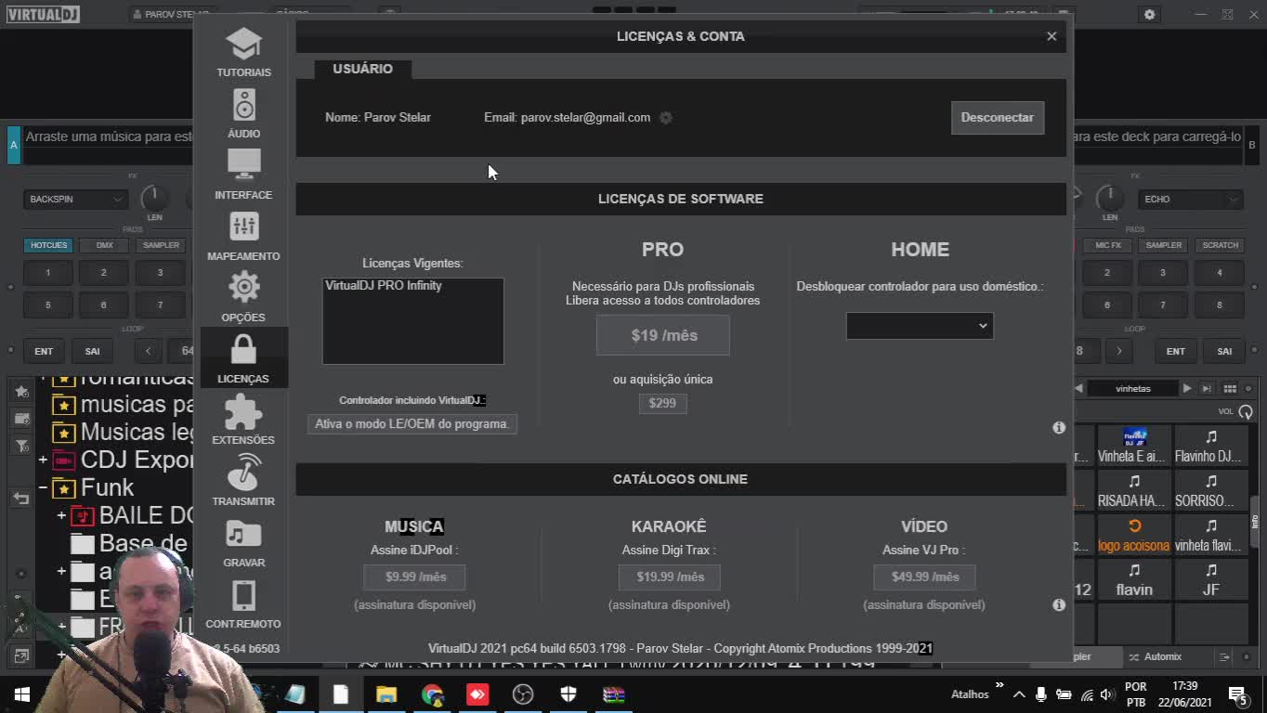Open ECHO effect dropdown on right deck
The height and width of the screenshot is (713, 1267).
click(x=1190, y=199)
